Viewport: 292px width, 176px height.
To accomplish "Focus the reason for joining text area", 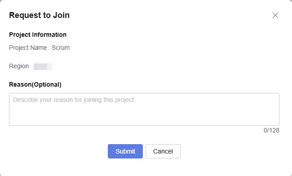I will 144,109.
